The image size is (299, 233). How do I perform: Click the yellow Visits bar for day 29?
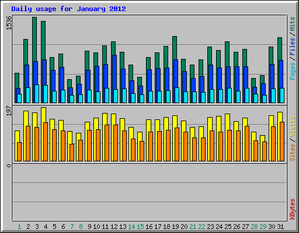[x=262, y=138]
